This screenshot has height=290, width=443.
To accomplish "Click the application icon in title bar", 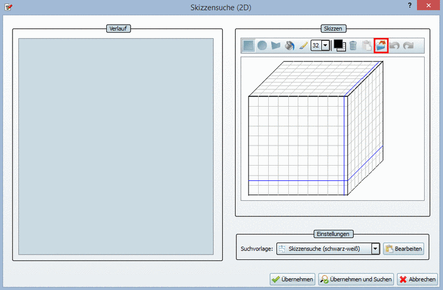I will point(8,6).
